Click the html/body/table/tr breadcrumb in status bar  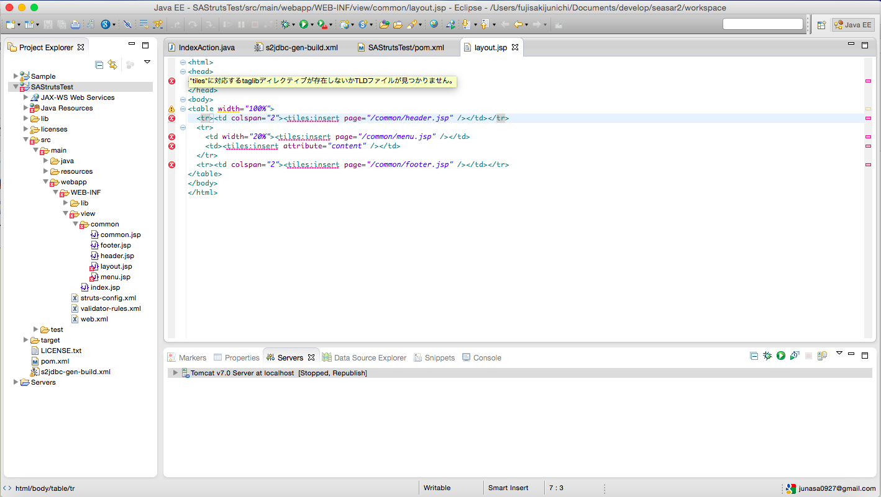point(45,488)
